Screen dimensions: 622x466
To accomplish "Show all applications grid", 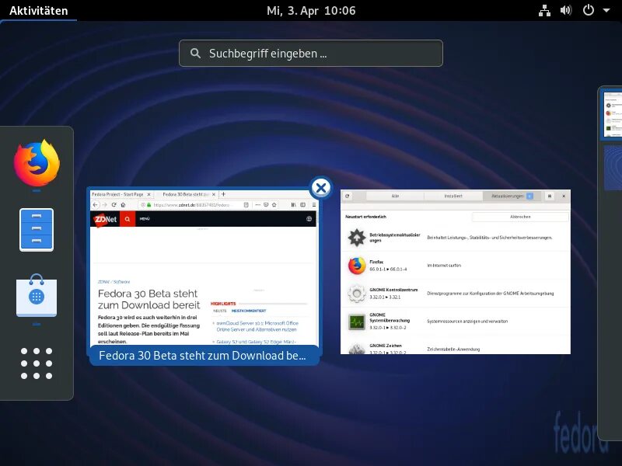I will (x=37, y=363).
